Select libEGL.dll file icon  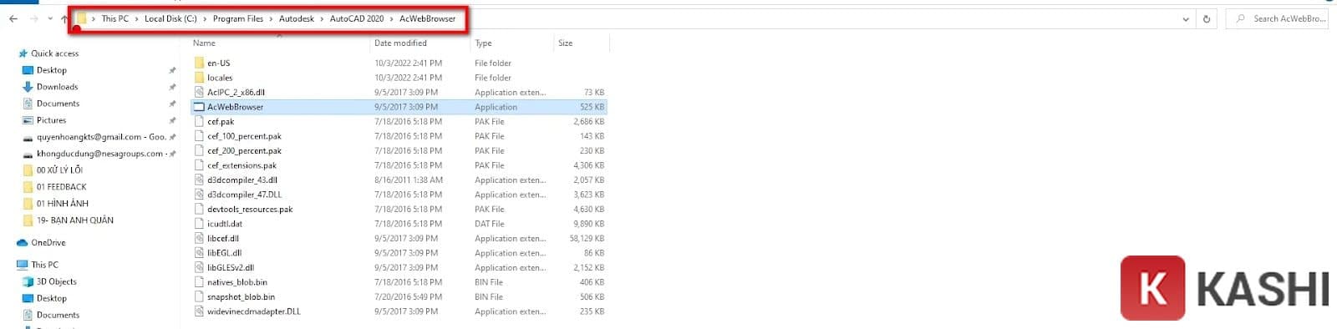point(199,253)
